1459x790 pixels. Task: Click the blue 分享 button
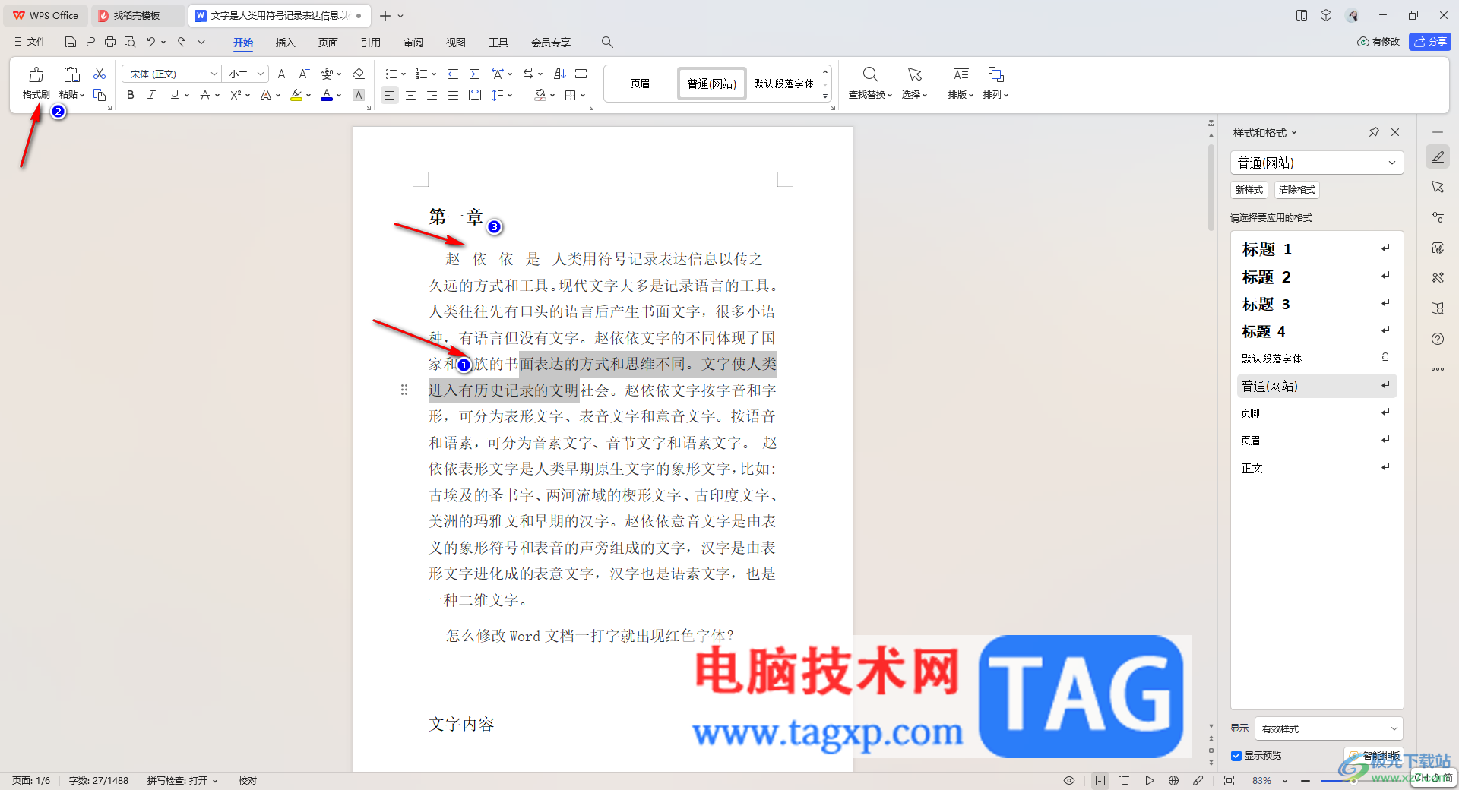[x=1430, y=42]
